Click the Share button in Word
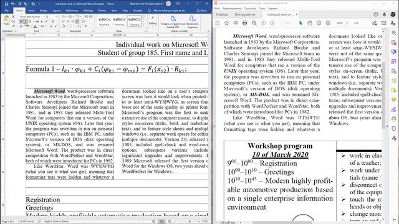 [x=201, y=11]
